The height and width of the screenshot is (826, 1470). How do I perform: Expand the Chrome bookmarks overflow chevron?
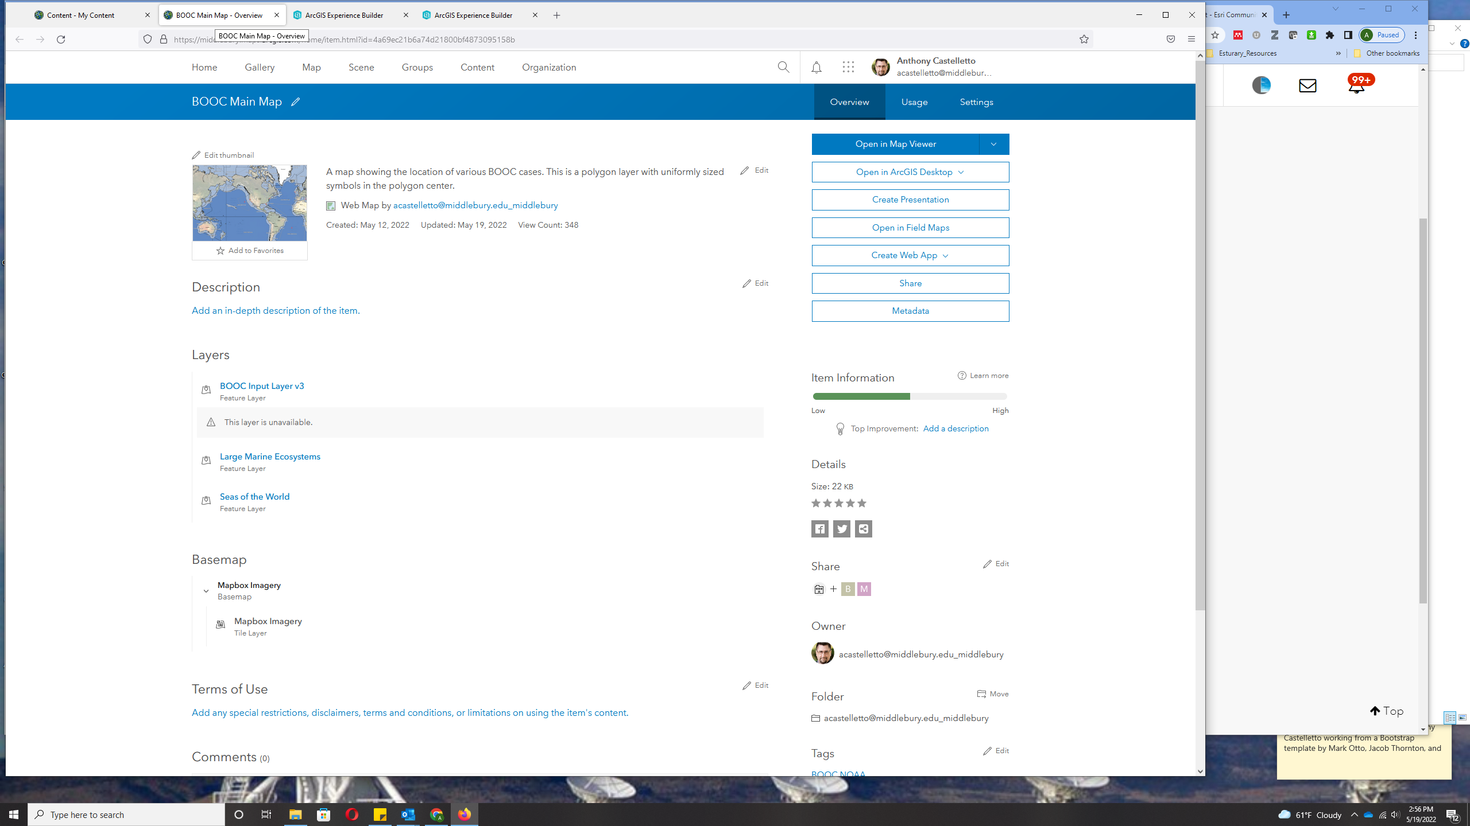click(1338, 53)
